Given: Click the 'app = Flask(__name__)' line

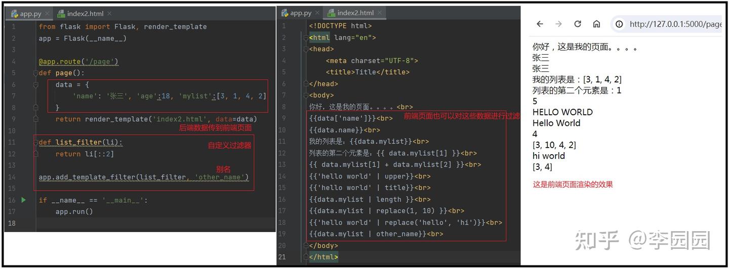Looking at the screenshot, I should pyautogui.click(x=83, y=38).
